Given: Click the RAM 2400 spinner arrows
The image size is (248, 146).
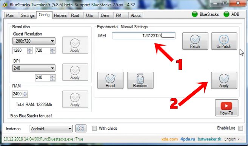Looking at the screenshot, I should [25, 94].
